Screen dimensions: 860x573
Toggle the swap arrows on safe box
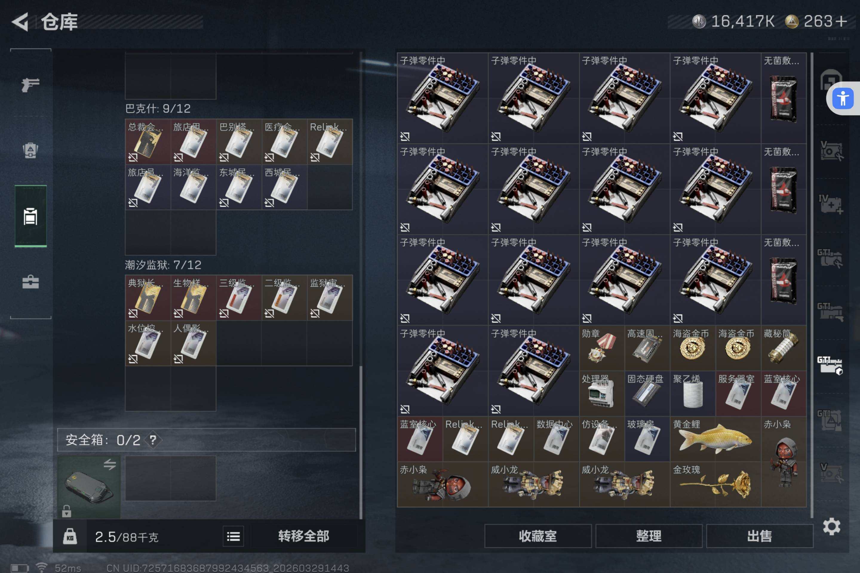pos(110,464)
